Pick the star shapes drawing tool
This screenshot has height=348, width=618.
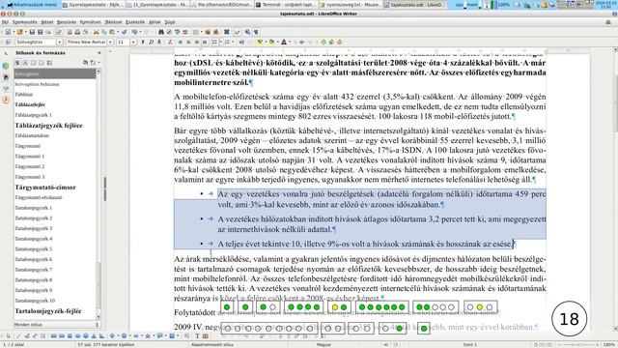148,336
